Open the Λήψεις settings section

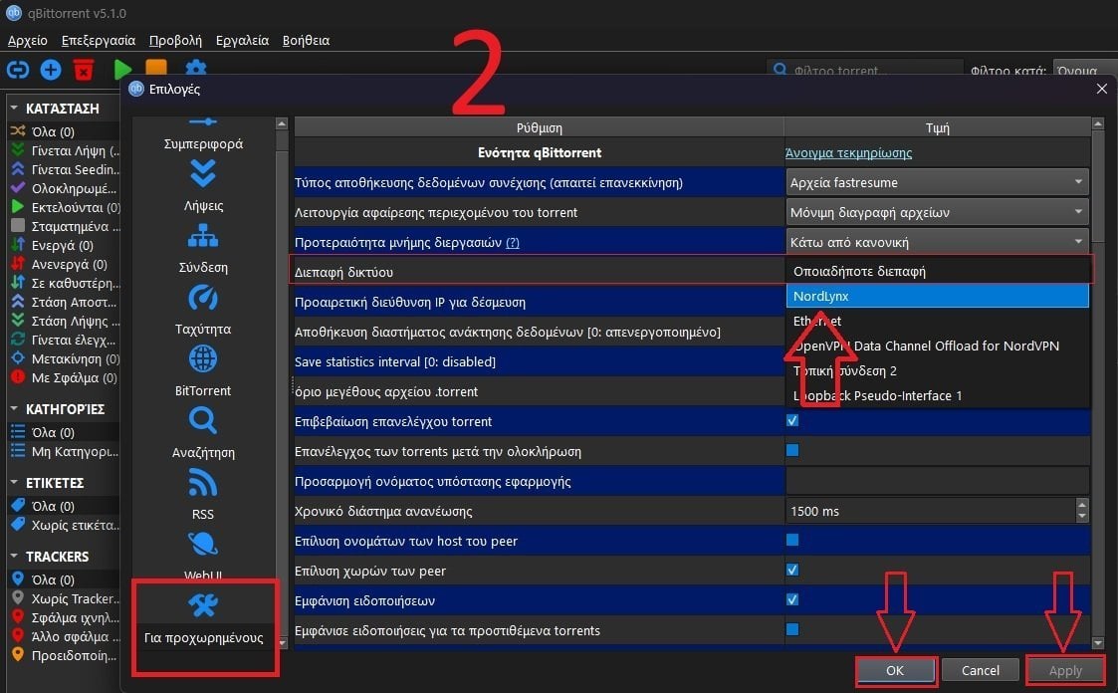point(203,185)
